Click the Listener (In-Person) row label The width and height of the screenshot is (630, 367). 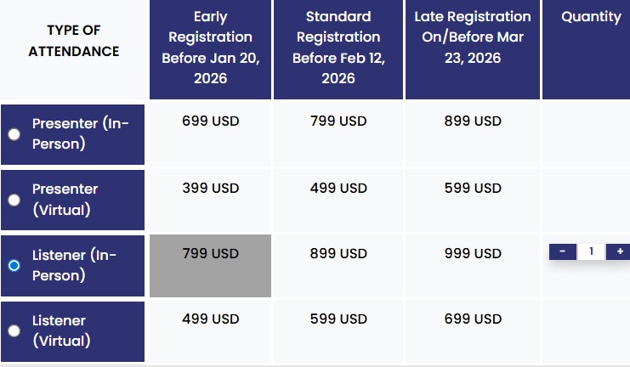pyautogui.click(x=75, y=265)
